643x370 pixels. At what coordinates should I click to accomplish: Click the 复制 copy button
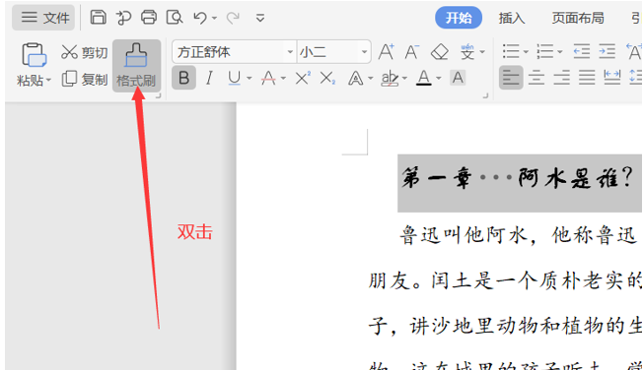tap(85, 79)
